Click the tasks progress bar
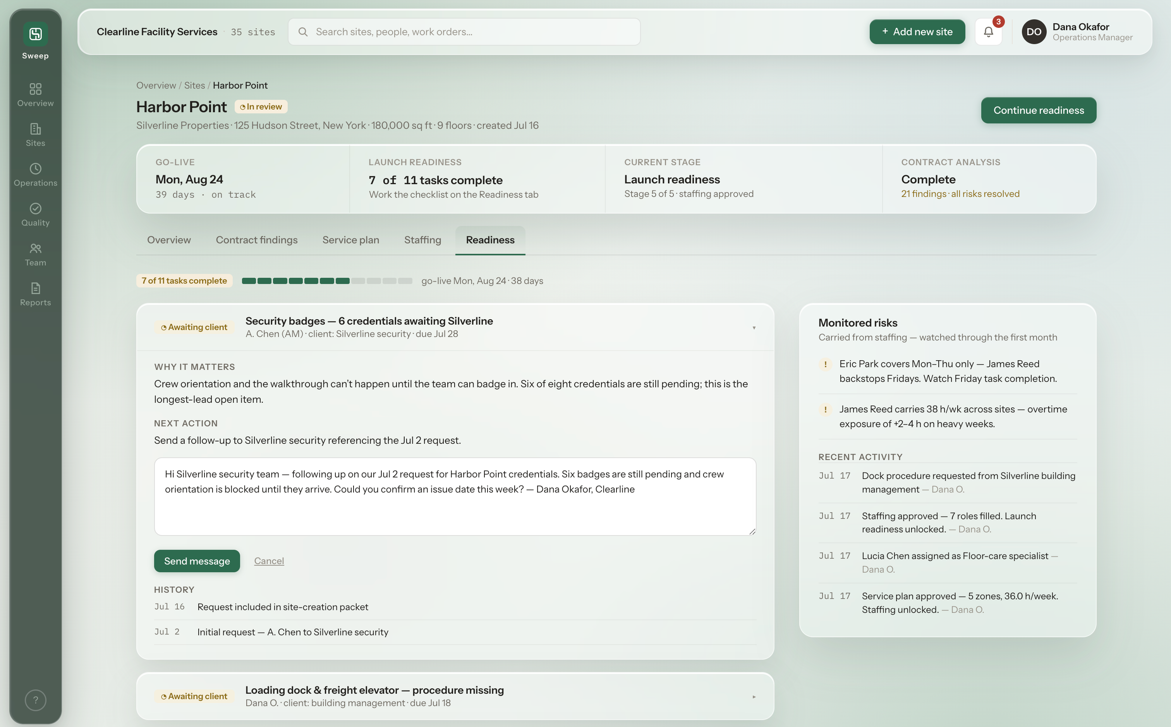Viewport: 1171px width, 727px height. pyautogui.click(x=327, y=281)
